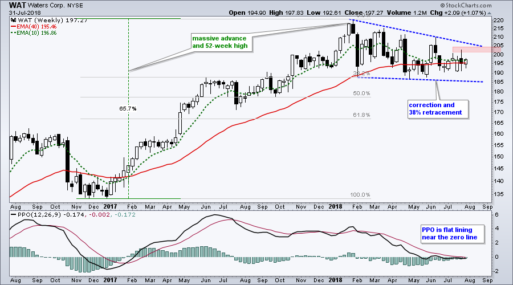This screenshot has width=513, height=285.
Task: Click the 65.7% advance label
Action: (x=128, y=109)
